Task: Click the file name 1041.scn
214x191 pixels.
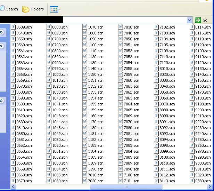Action: click(60, 104)
